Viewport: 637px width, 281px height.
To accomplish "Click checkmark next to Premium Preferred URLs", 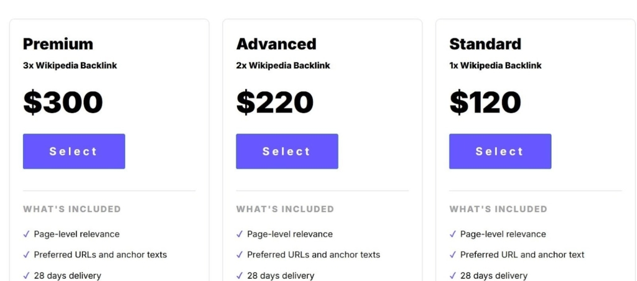I will (x=26, y=255).
